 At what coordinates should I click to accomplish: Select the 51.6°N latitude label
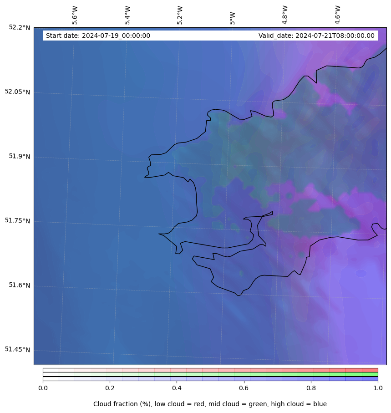click(19, 285)
